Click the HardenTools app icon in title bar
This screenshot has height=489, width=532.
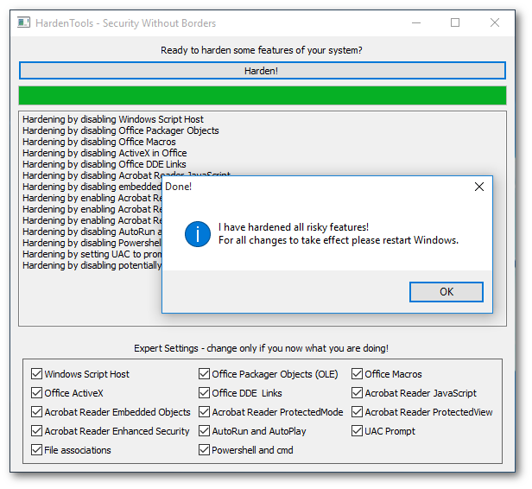24,22
